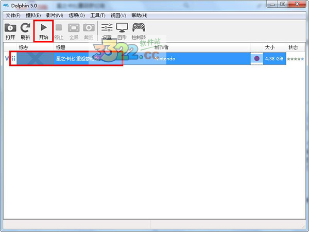Open the 帮助(H) menu
Image resolution: width=309 pixels, height=232 pixels.
[x=140, y=15]
